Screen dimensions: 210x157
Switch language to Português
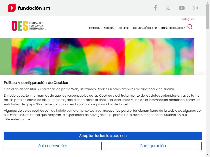[x=187, y=19]
